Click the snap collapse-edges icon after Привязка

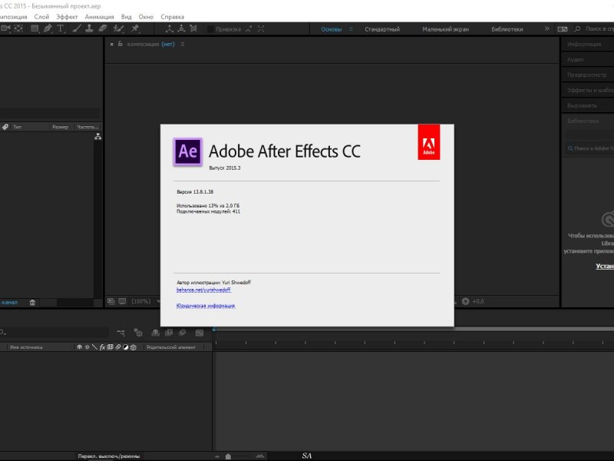(249, 29)
